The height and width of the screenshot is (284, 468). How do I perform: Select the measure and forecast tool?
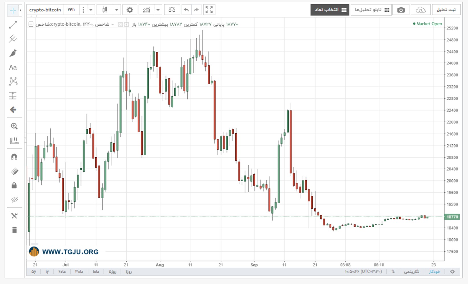13,96
